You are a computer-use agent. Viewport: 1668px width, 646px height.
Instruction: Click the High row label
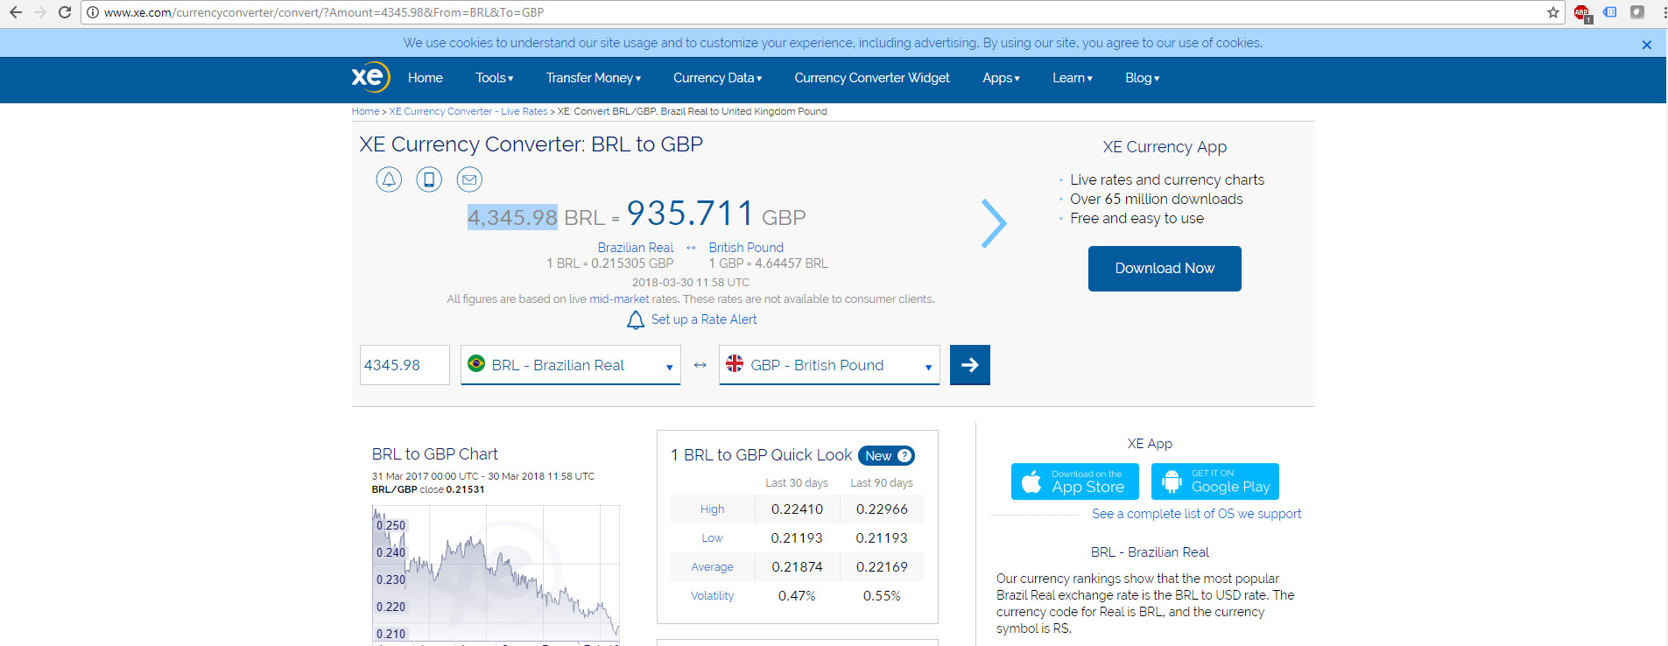pyautogui.click(x=712, y=509)
